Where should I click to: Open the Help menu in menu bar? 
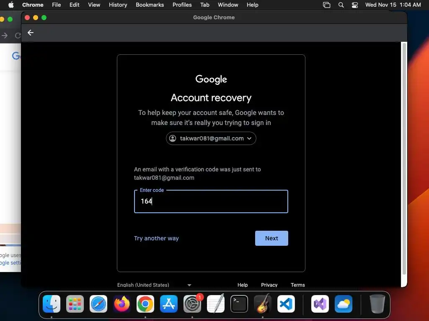(252, 5)
